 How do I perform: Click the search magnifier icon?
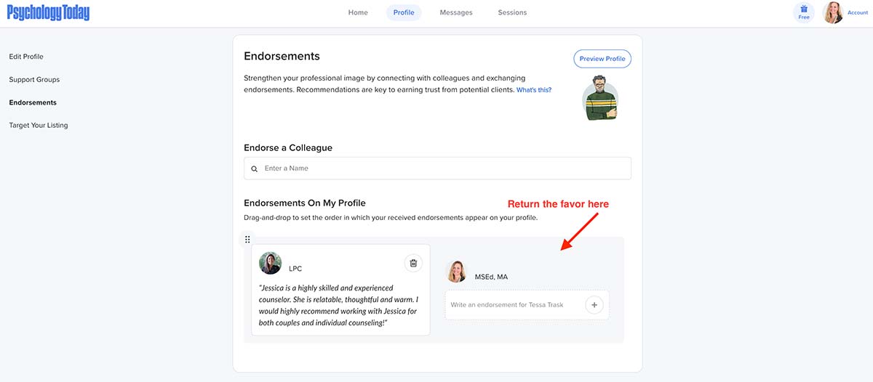[255, 168]
